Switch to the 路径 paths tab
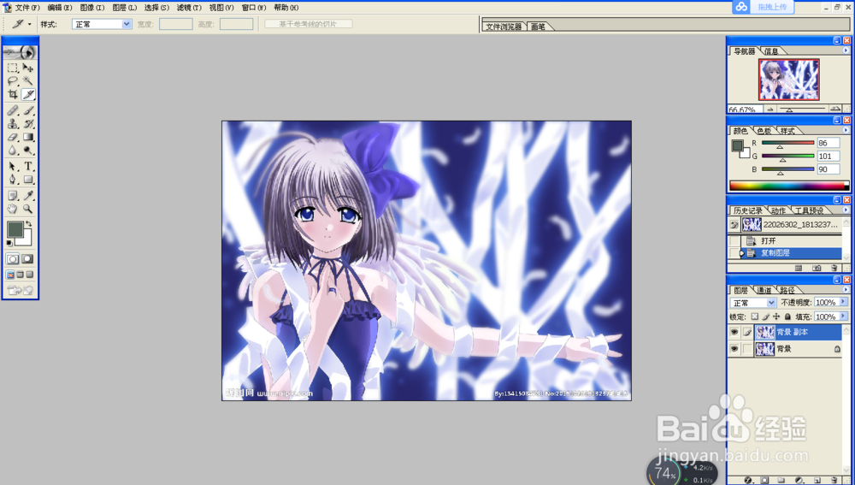Screen dimensions: 855x485 (788, 290)
